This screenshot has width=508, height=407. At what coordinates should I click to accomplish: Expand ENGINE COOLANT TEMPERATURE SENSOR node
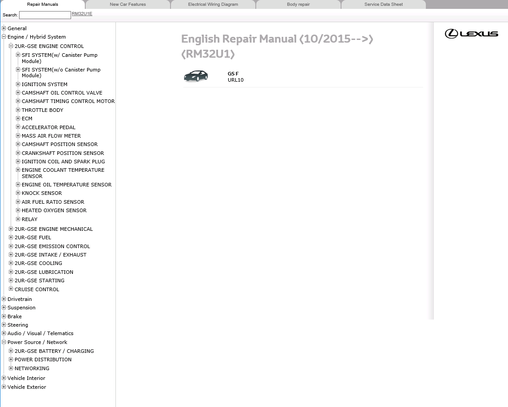(18, 170)
